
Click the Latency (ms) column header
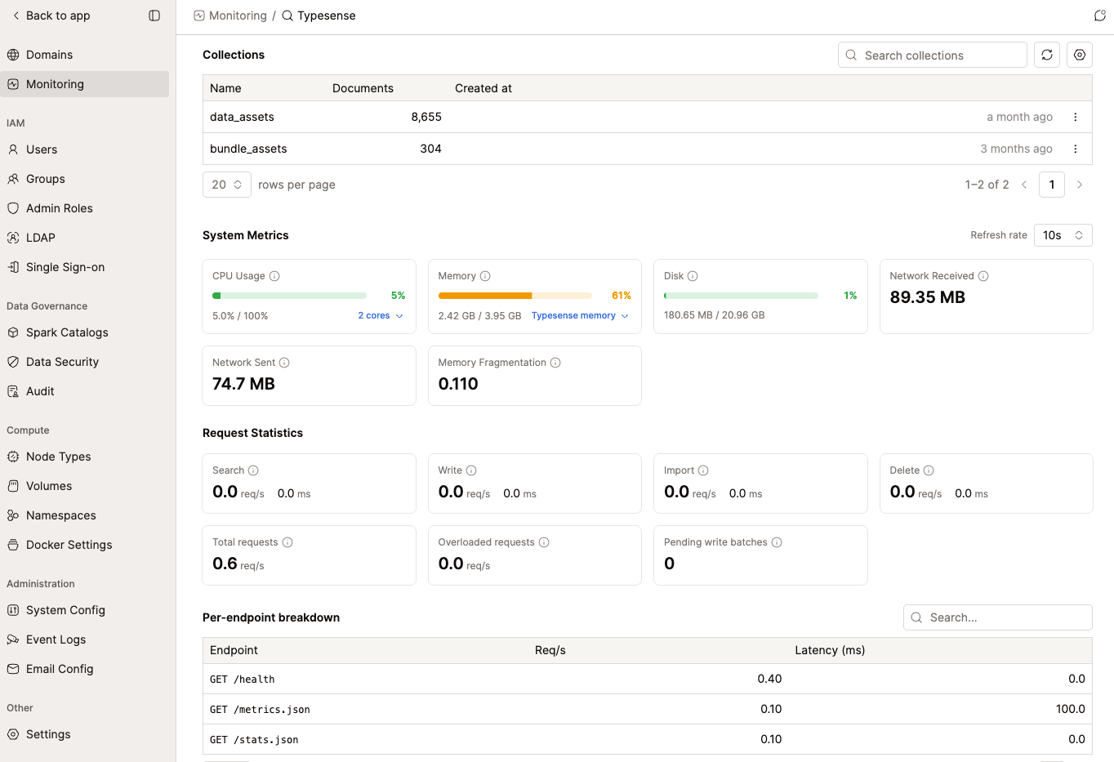(830, 650)
